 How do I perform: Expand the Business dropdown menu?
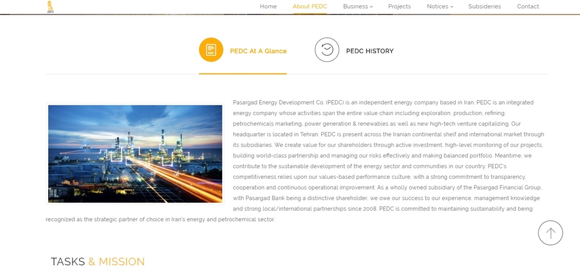click(x=355, y=6)
